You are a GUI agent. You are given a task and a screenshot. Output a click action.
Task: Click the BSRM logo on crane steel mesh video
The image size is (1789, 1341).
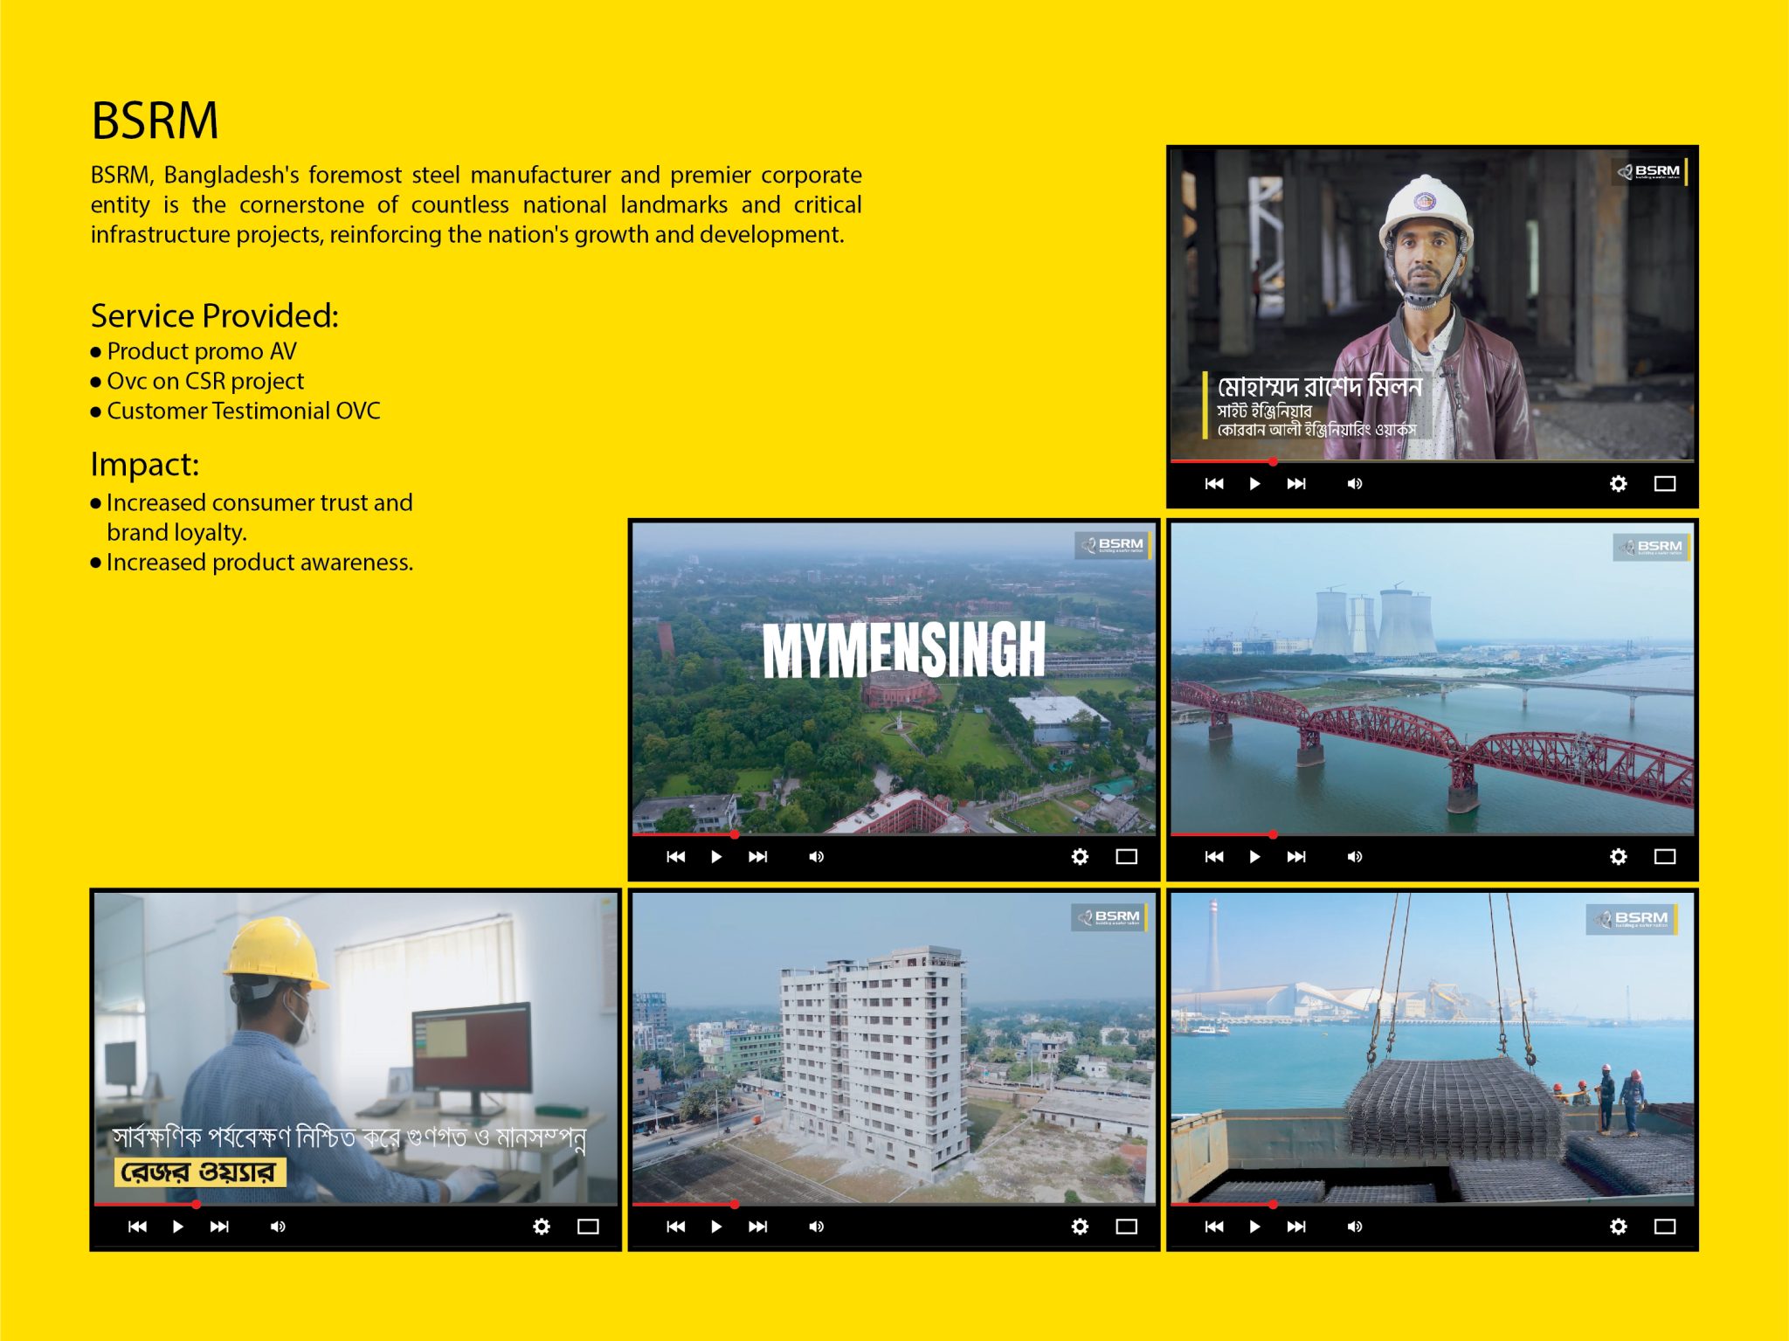pyautogui.click(x=1632, y=919)
